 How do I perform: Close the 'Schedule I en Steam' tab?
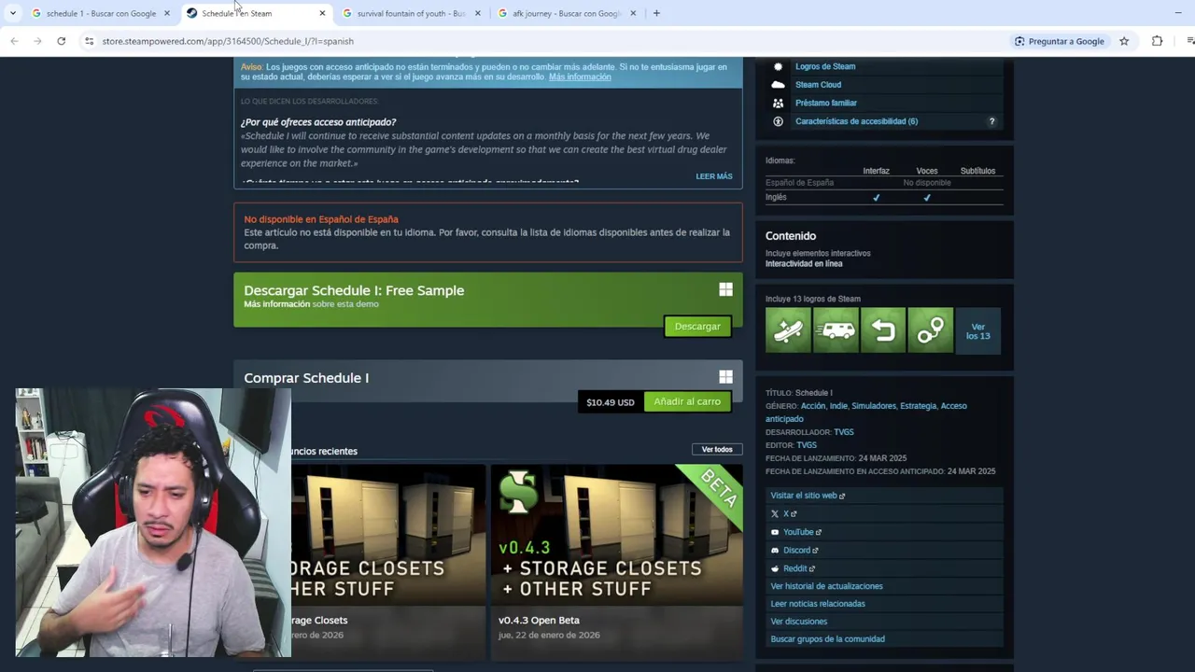click(322, 13)
